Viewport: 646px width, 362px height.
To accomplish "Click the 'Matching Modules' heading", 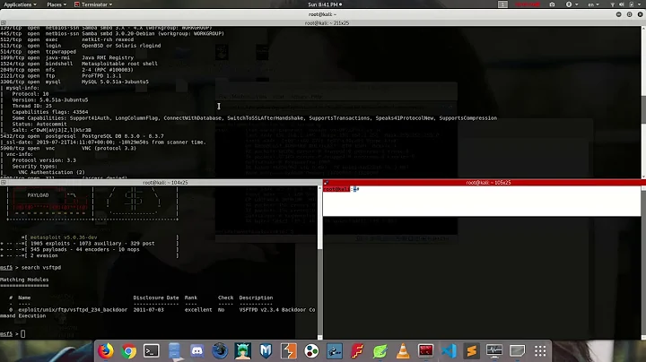I will (24, 280).
